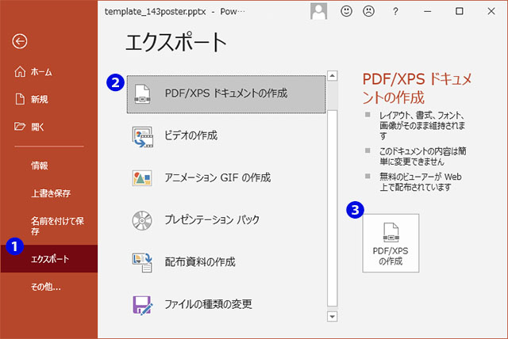Click the export list scroll up arrow

[332, 75]
